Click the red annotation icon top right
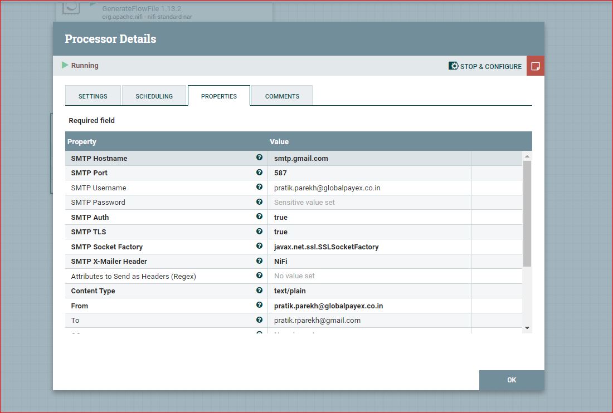This screenshot has width=613, height=413. coord(535,65)
